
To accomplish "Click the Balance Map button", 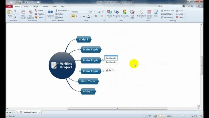I will (x=167, y=10).
